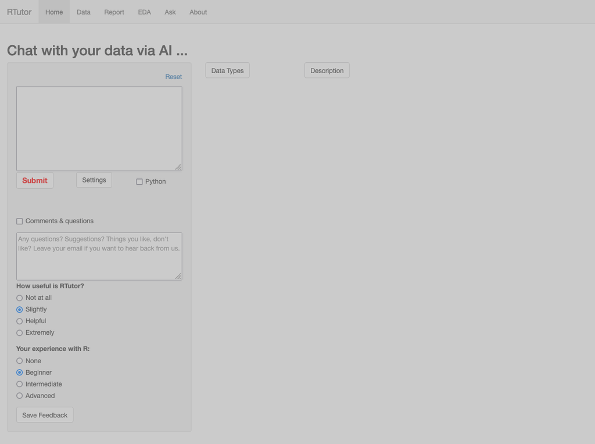Viewport: 595px width, 444px height.
Task: Select the Slightly useful radio button
Action: point(19,310)
